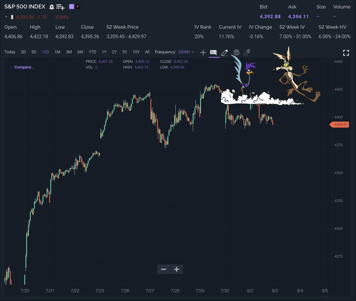This screenshot has width=356, height=301.
Task: Zoom in the chart with plus
Action: click(x=177, y=269)
